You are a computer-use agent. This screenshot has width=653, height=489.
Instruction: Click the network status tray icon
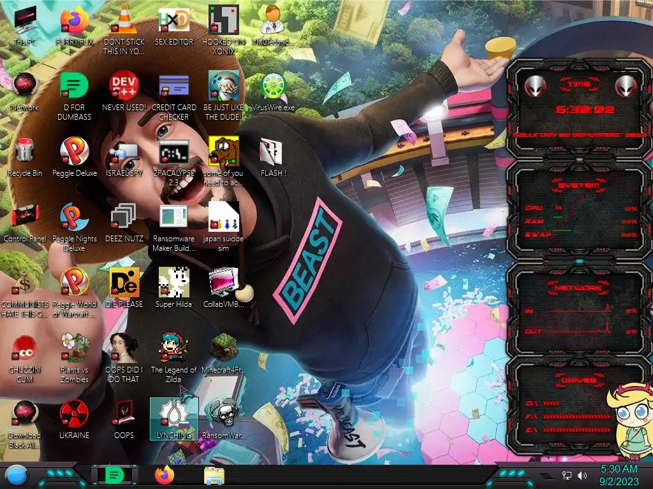click(x=567, y=475)
